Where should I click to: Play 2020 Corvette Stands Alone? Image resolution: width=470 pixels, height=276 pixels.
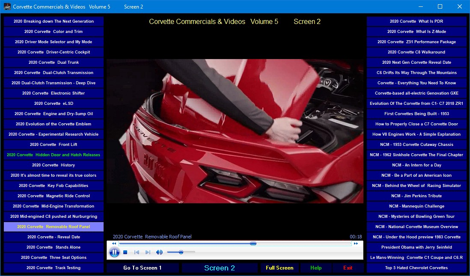point(54,247)
